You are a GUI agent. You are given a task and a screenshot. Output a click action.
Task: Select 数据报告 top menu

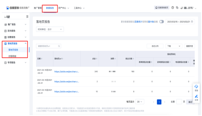(x=50, y=8)
